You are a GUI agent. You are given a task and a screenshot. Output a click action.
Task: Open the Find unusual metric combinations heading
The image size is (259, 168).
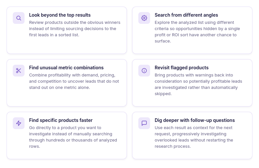pos(66,68)
